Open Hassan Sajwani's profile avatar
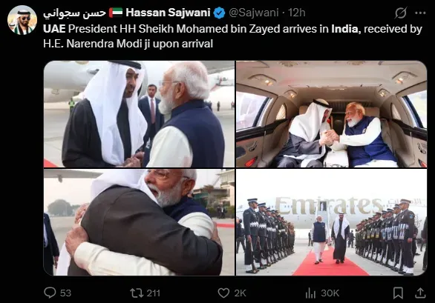 point(22,20)
